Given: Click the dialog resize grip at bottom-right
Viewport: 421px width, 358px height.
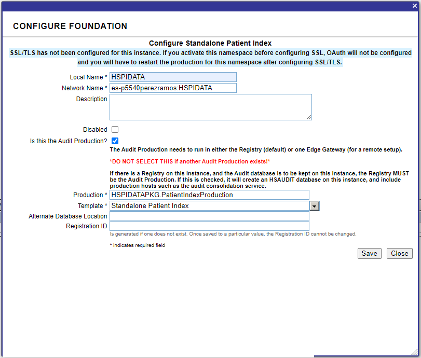Looking at the screenshot, I should pos(414,351).
